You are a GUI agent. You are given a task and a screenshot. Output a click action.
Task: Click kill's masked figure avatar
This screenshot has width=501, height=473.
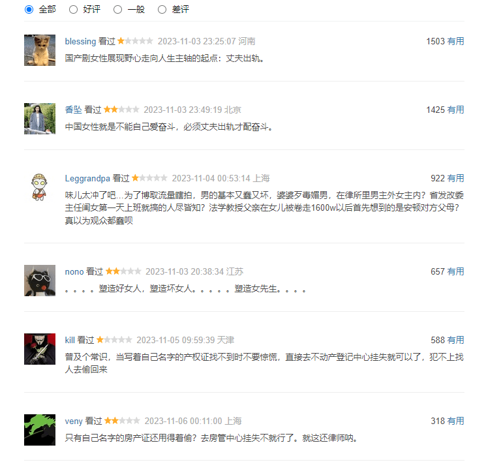click(x=40, y=349)
